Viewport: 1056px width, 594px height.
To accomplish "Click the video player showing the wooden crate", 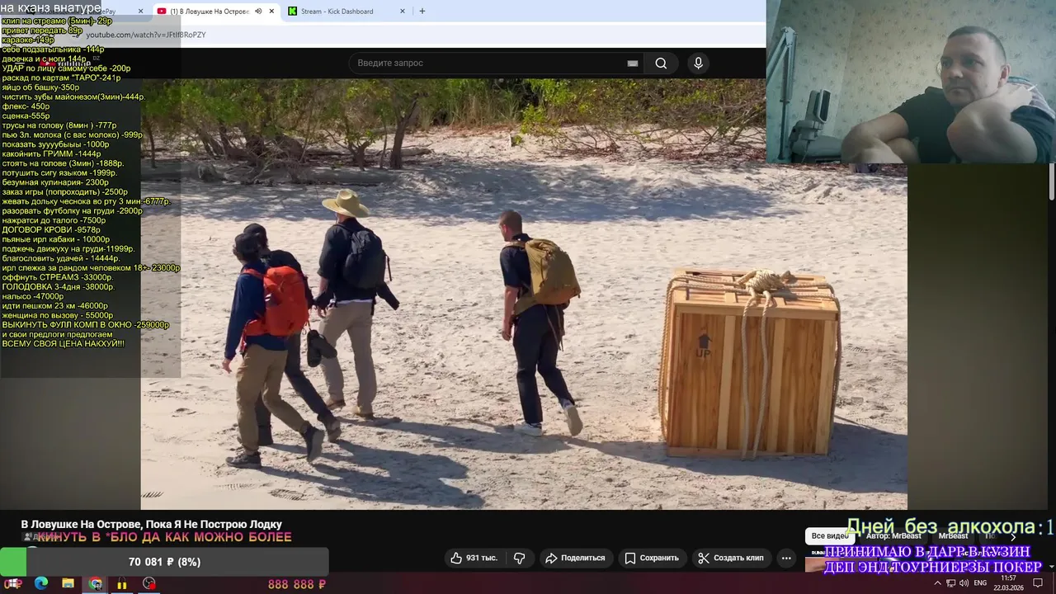I will coord(524,295).
